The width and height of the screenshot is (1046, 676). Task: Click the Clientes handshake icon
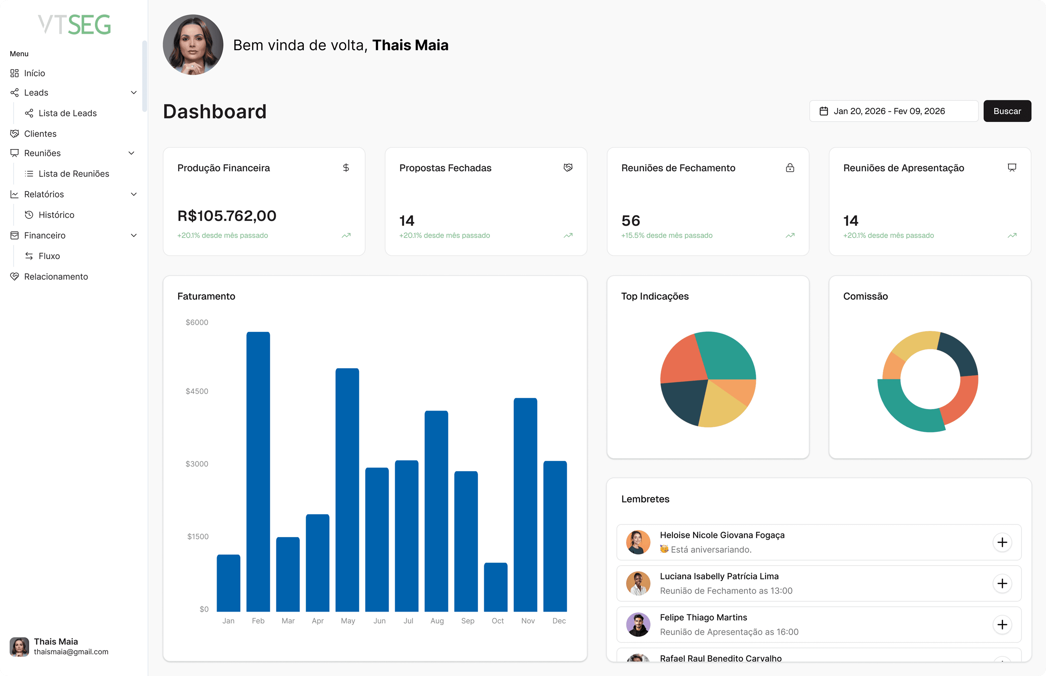tap(15, 133)
